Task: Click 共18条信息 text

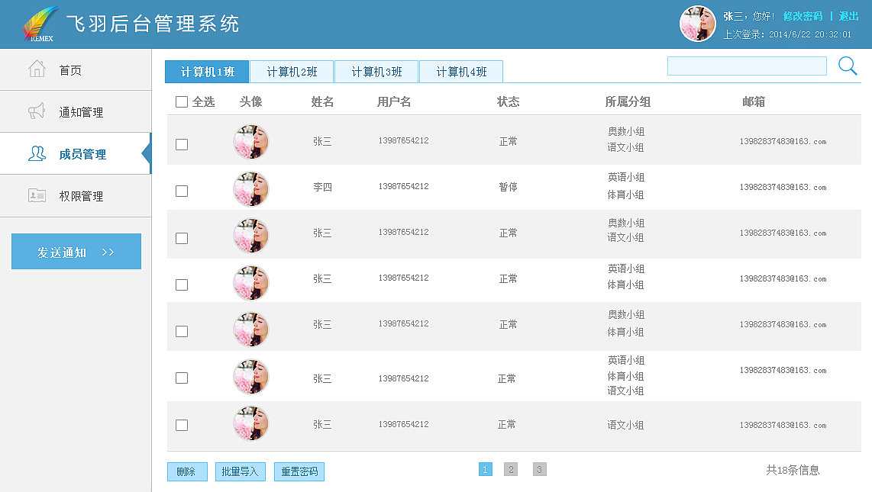Action: (793, 470)
